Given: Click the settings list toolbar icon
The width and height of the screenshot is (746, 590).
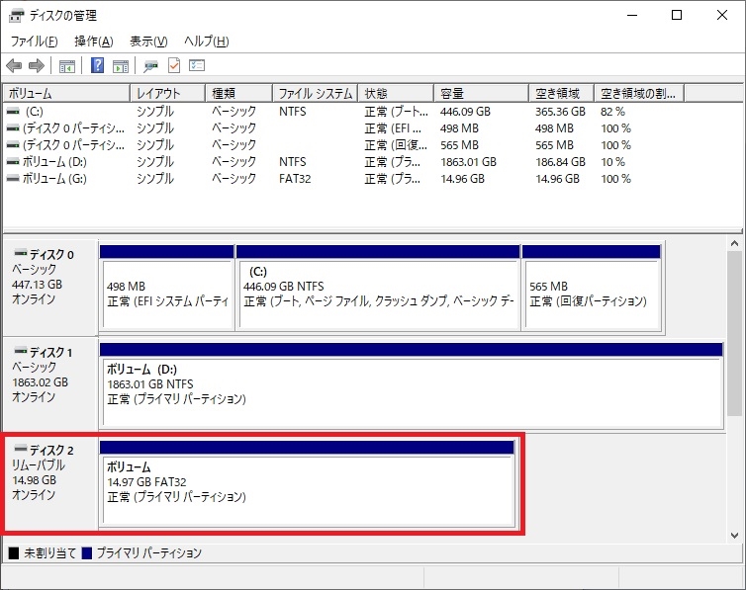Looking at the screenshot, I should click(x=197, y=65).
